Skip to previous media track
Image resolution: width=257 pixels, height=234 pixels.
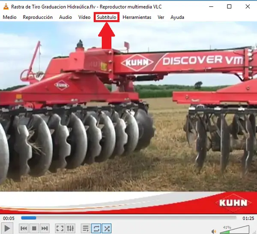click(24, 228)
